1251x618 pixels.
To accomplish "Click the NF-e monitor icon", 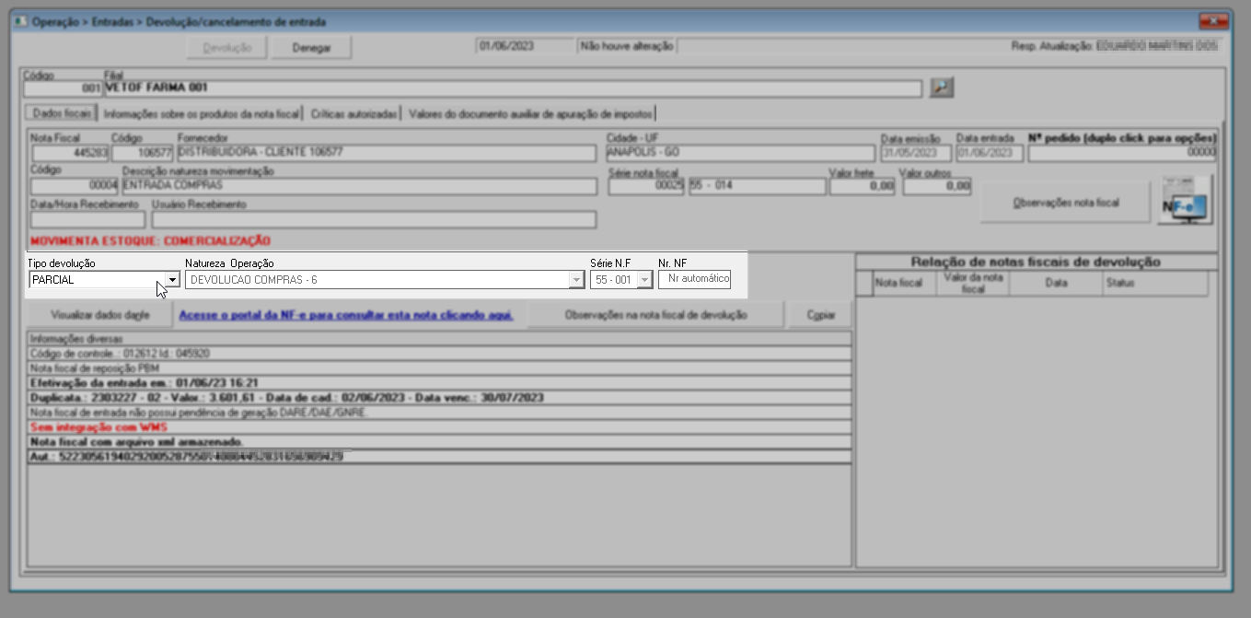I will point(1185,201).
